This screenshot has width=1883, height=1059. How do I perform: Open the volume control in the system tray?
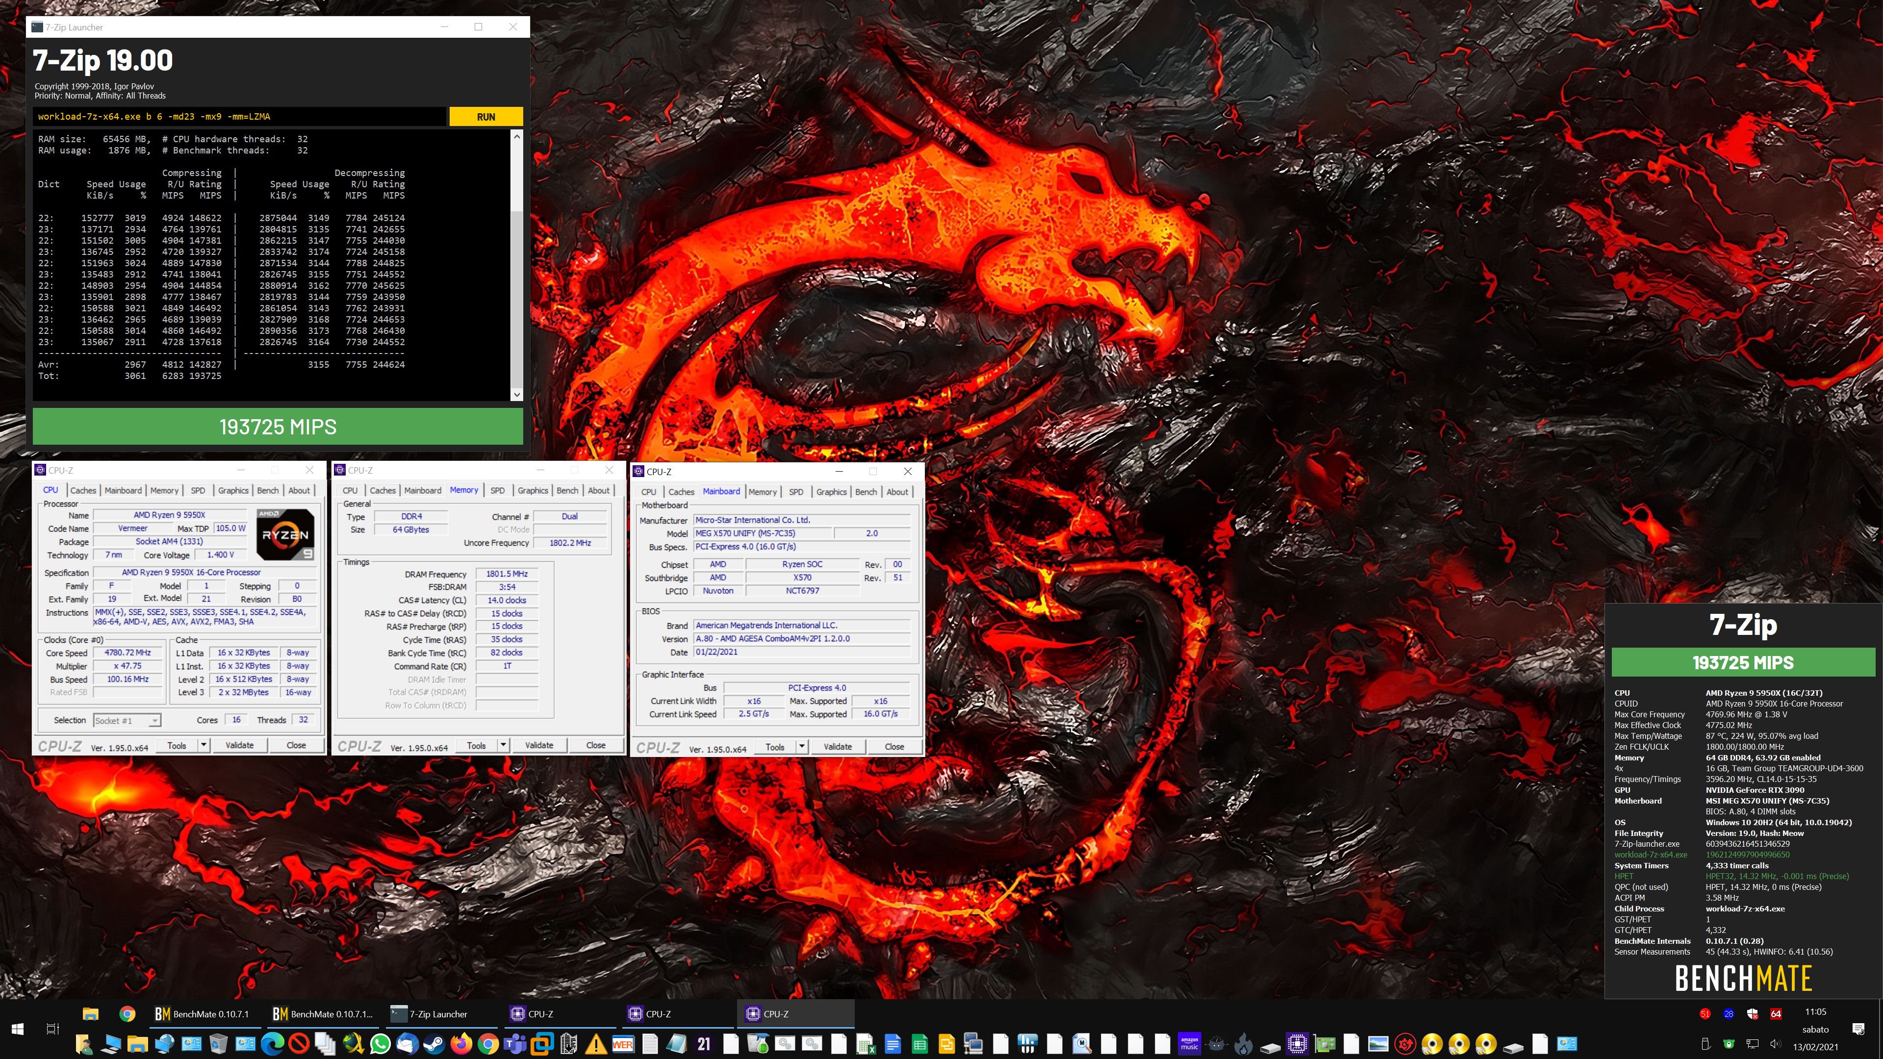[1776, 1044]
